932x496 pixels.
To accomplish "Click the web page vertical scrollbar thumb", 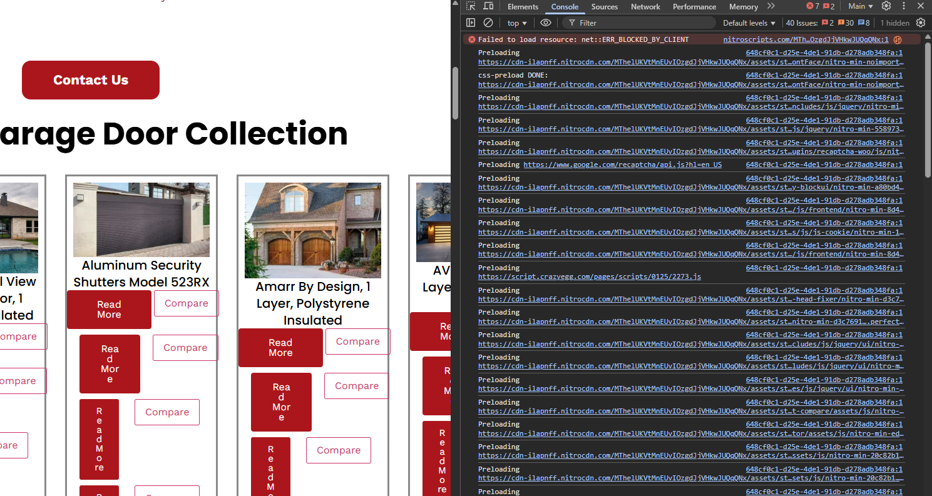I will pos(456,92).
